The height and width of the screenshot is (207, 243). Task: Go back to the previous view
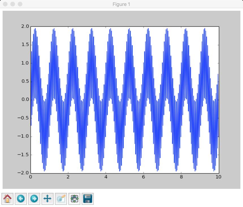pos(21,199)
